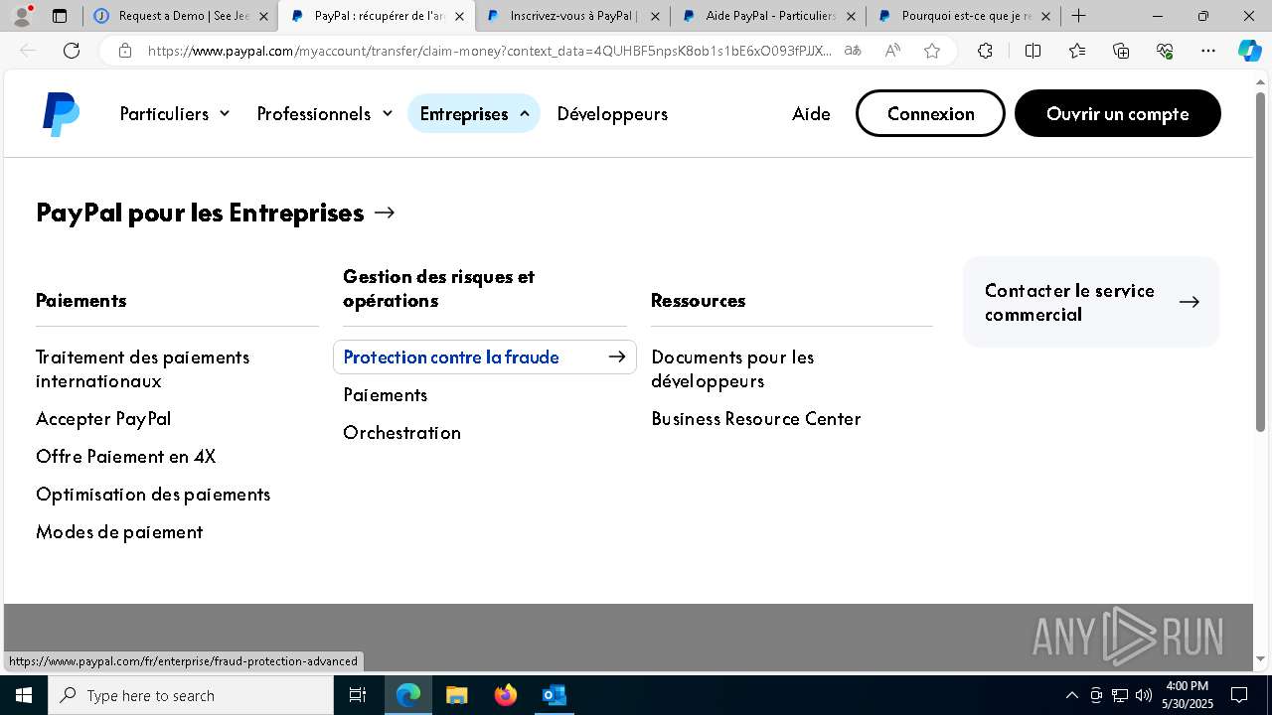Open Orchestration link
This screenshot has height=715, width=1272.
(x=402, y=432)
